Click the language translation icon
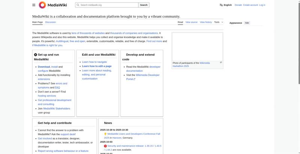This screenshot has width=300, height=154. [x=221, y=5]
